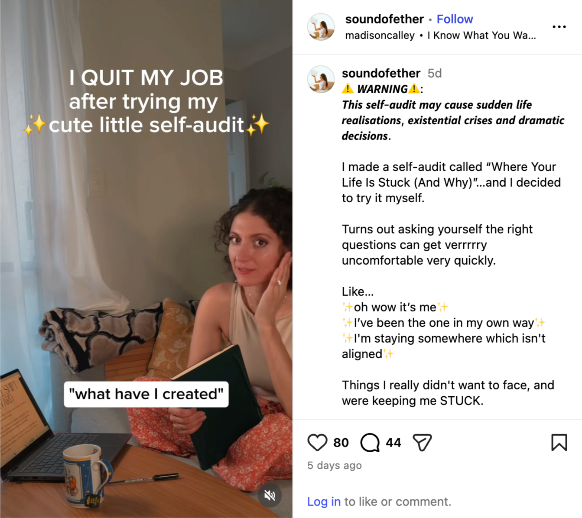
Task: Open soundofether username in post header
Action: [384, 19]
